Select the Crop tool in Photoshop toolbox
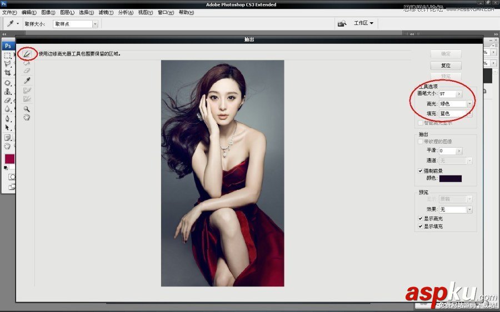Screen dimensions: 500x312 (7, 73)
